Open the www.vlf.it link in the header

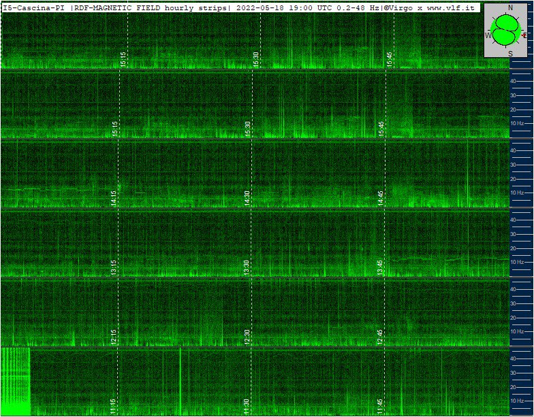451,7
